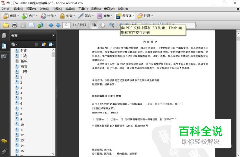Open the 注释 (Comment) toolbar menu
The height and width of the screenshot is (157, 240).
pos(145,16)
